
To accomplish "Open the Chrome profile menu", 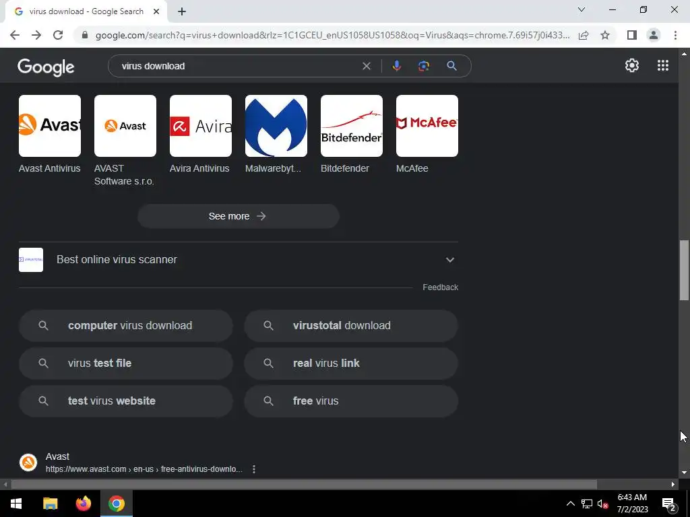I will (654, 35).
